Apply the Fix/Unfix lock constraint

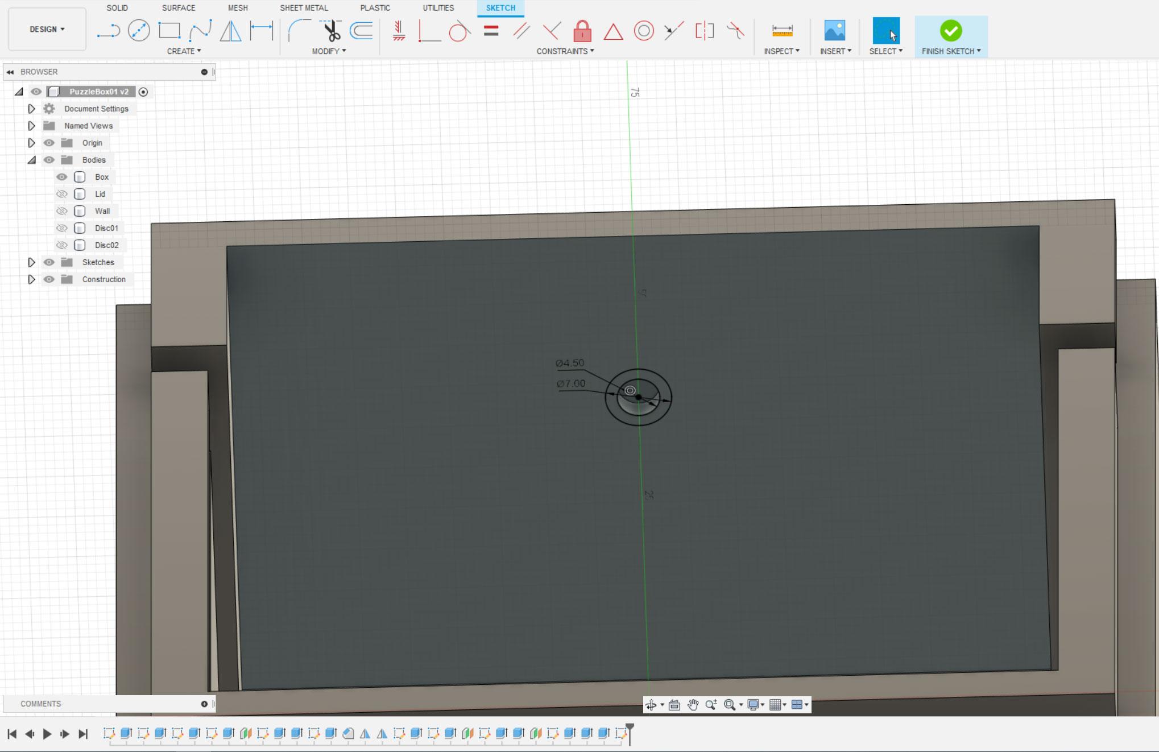pyautogui.click(x=582, y=31)
